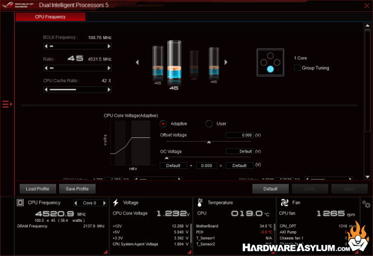
Task: Increase the Ratio with the right arrow
Action: (x=109, y=68)
